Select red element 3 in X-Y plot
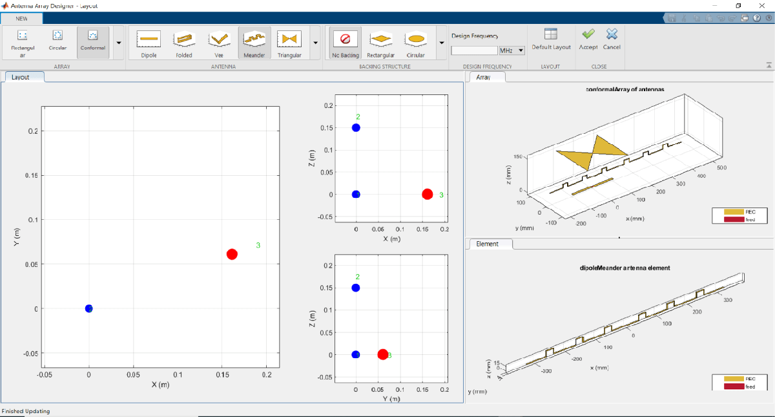Viewport: 775px width, 417px height. (232, 254)
